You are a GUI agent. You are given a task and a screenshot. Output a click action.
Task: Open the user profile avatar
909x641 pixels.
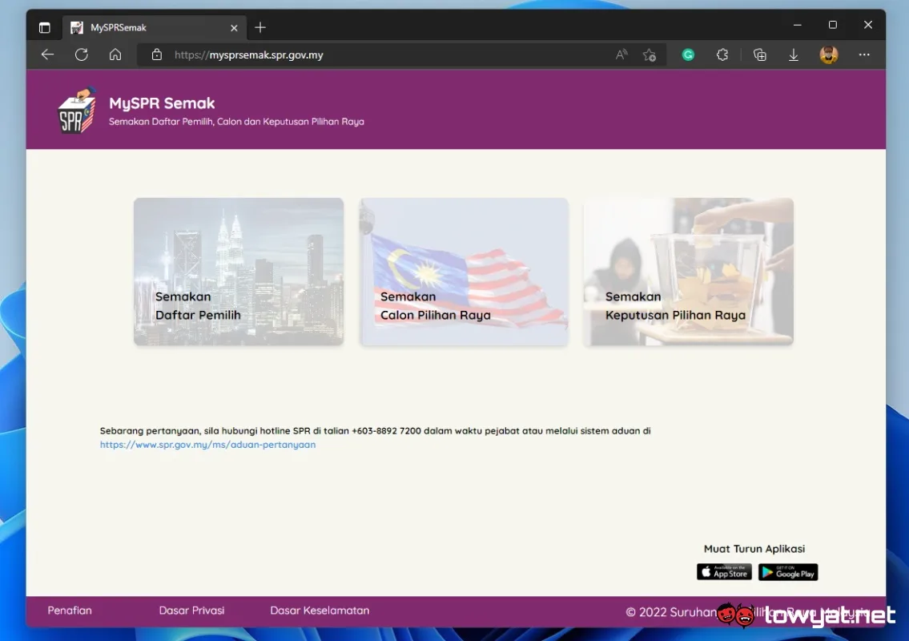click(x=828, y=54)
